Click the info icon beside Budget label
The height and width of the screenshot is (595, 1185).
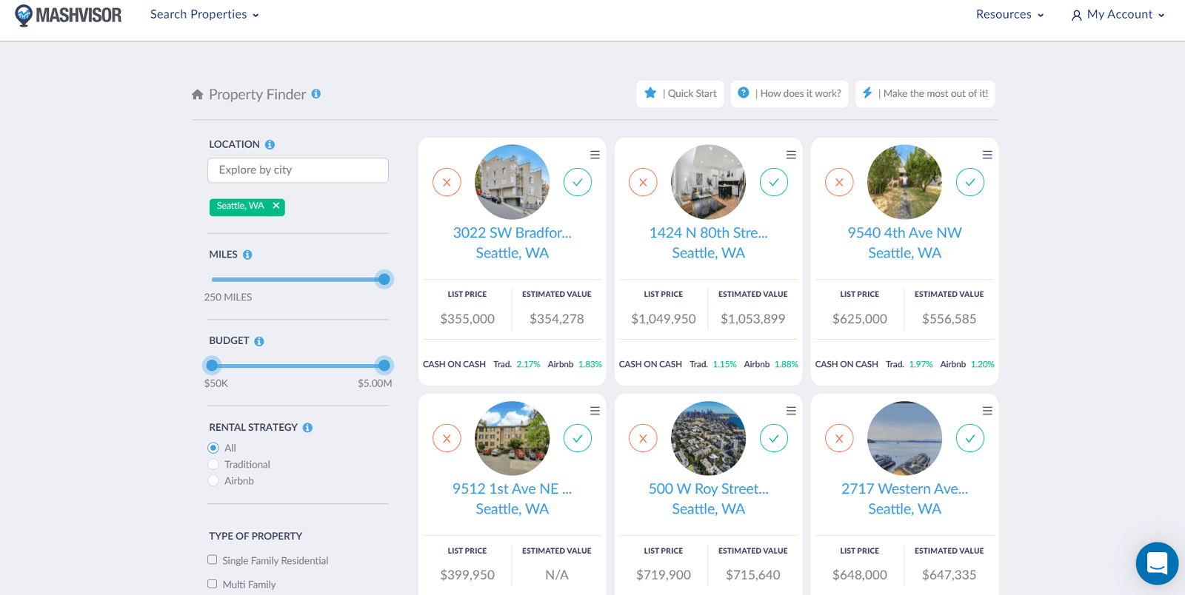[x=259, y=341]
